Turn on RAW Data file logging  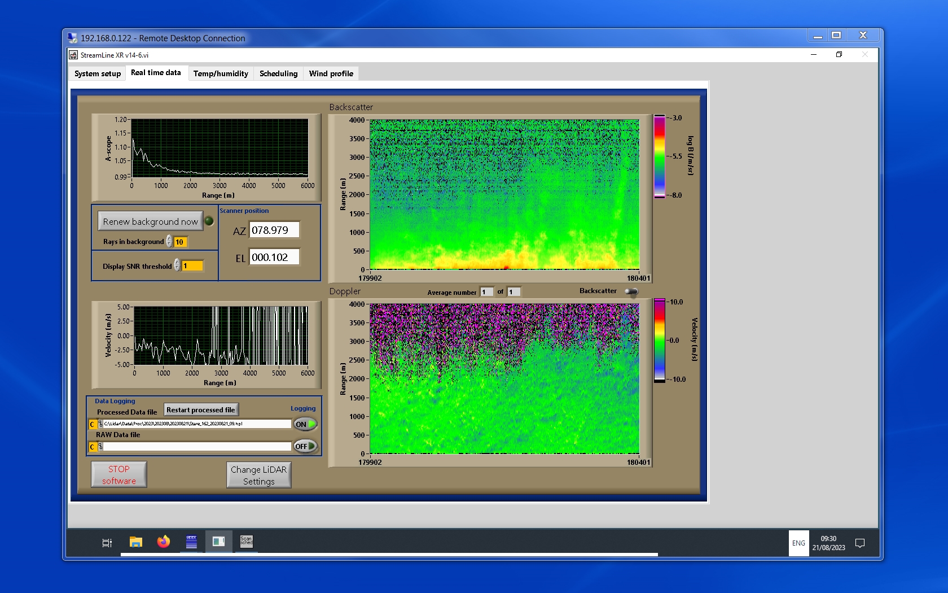pos(305,446)
